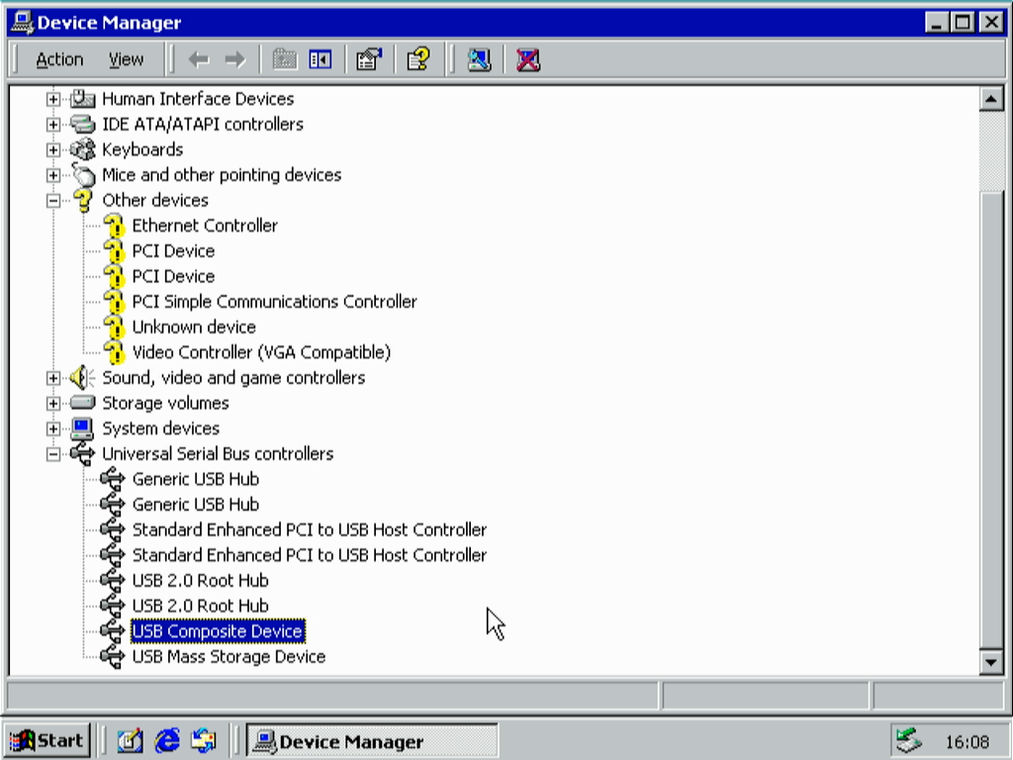Click the yellow question mark icon of Other devices
This screenshot has height=760, width=1013.
[x=82, y=200]
